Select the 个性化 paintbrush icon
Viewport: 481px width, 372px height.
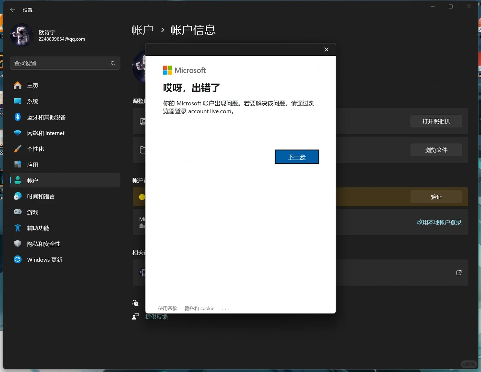(x=18, y=148)
